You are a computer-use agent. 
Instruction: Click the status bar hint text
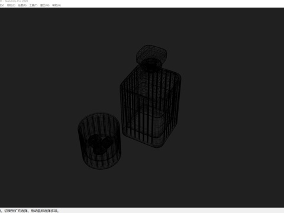[30, 211]
